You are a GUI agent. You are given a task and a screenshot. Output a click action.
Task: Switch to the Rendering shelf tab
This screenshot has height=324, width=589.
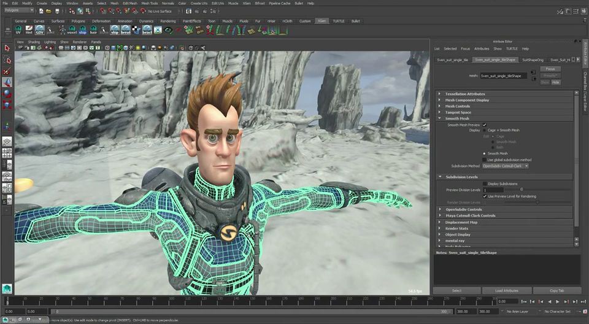tap(167, 21)
